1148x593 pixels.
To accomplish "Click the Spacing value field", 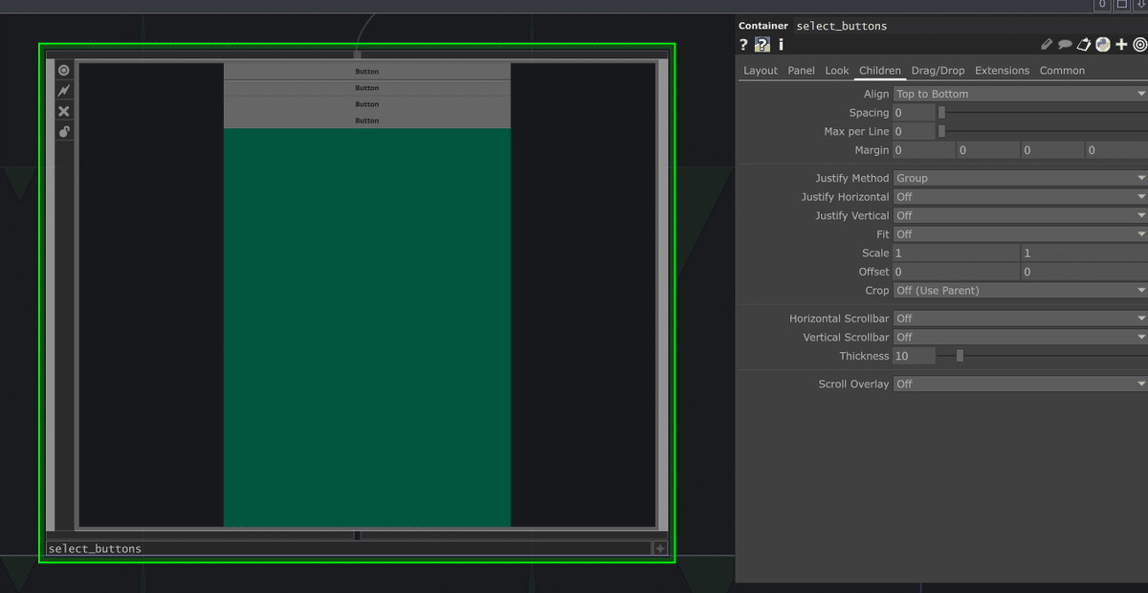I will (x=914, y=113).
